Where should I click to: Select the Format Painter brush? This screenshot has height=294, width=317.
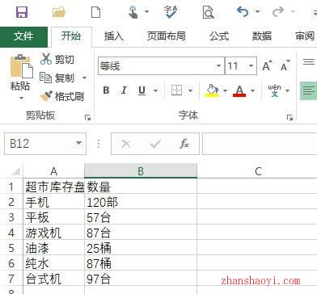pos(62,96)
